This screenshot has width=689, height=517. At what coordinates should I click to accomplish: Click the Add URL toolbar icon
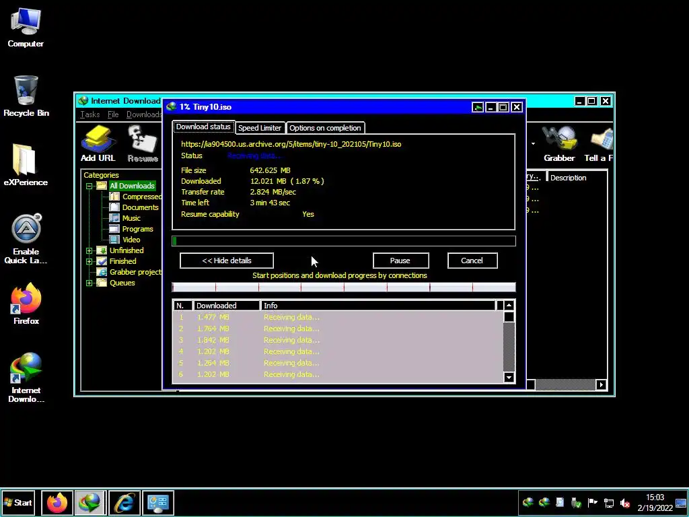(98, 144)
